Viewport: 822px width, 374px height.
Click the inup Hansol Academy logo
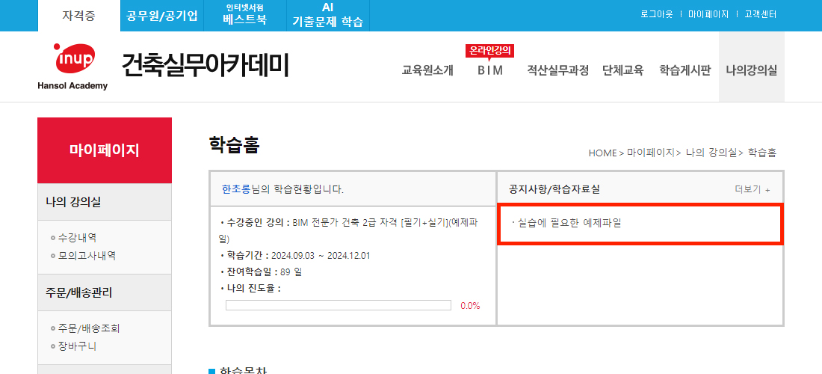click(x=72, y=66)
